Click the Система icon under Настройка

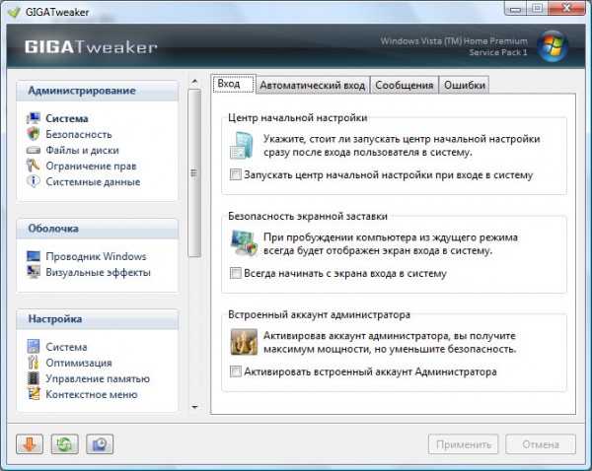(34, 347)
